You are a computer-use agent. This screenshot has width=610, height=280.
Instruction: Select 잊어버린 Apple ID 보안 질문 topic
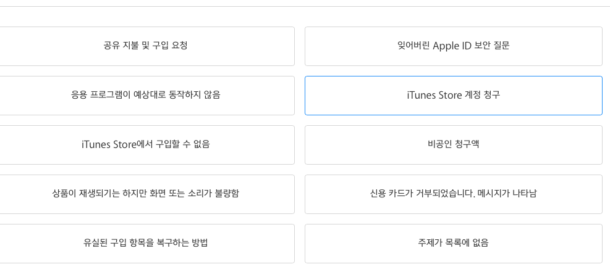click(453, 46)
